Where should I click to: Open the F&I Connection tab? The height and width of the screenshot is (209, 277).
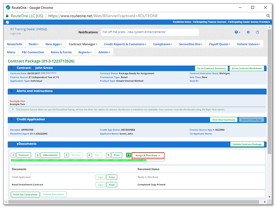[x=33, y=52]
